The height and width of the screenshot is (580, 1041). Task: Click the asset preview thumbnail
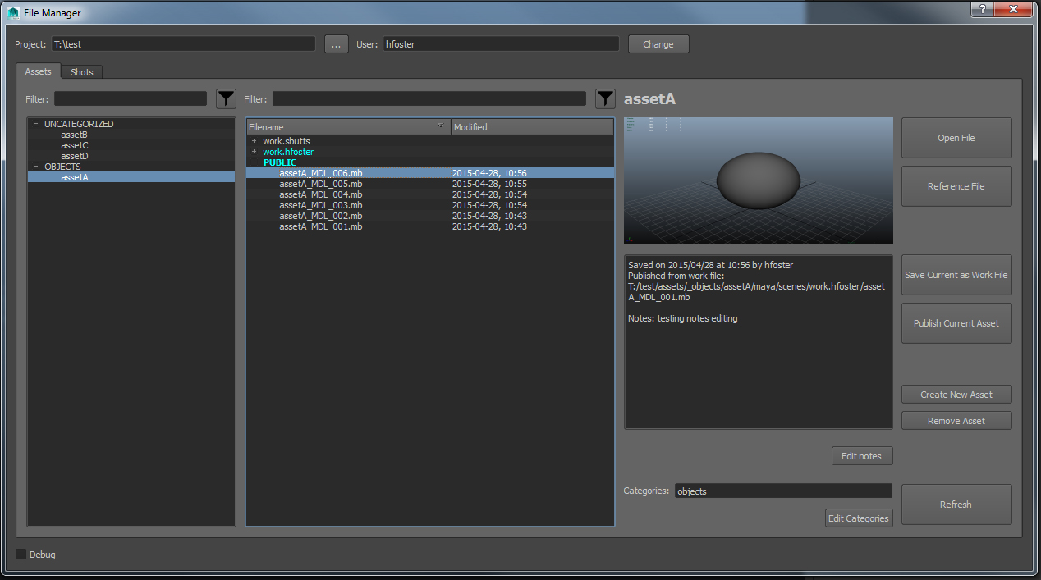click(x=758, y=181)
